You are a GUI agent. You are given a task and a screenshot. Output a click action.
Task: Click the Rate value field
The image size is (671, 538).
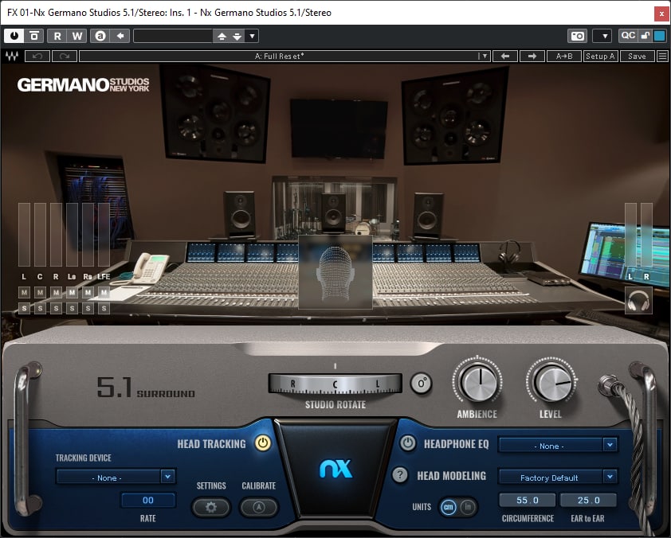coord(148,500)
